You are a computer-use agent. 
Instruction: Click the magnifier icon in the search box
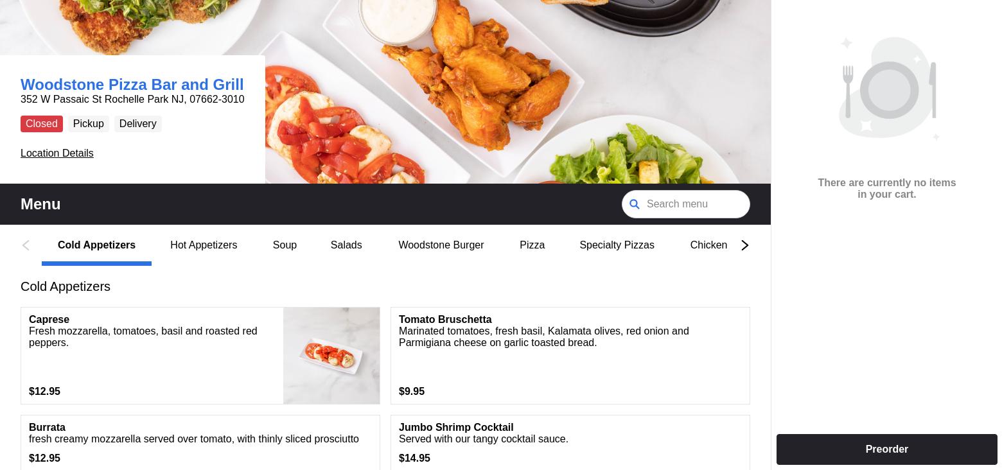(635, 204)
